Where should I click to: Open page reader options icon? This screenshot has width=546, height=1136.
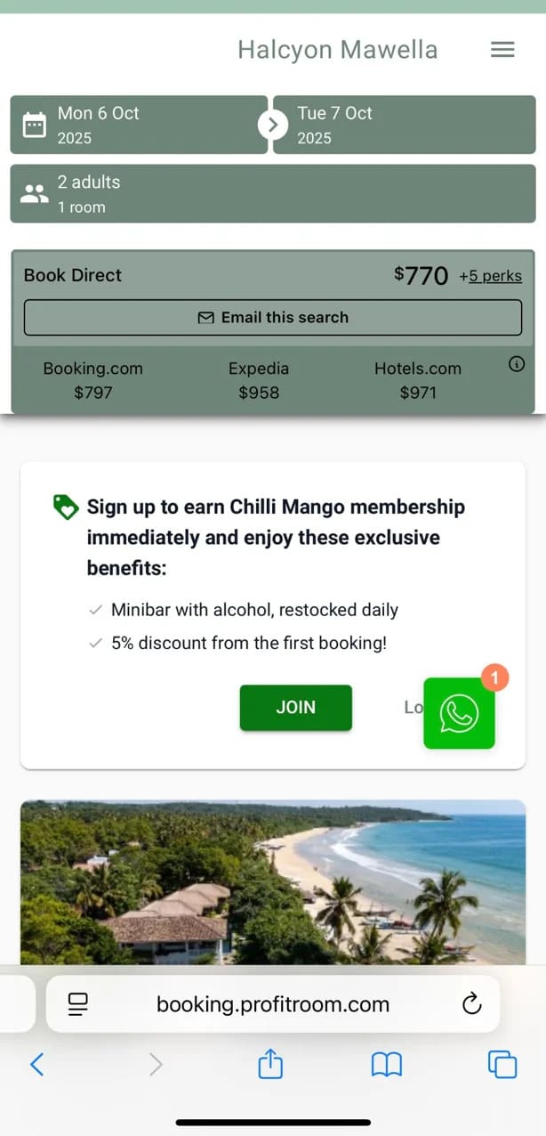(x=78, y=1004)
